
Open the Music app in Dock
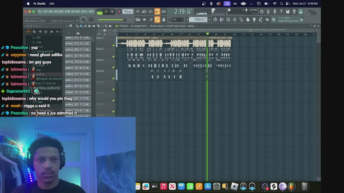163,186
